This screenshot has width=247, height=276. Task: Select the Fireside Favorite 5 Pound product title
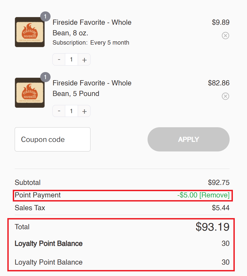pyautogui.click(x=92, y=88)
